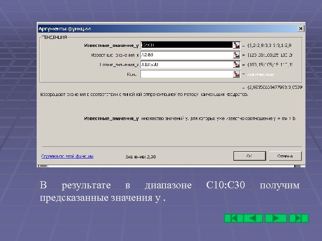
Task: Go to next slide green arrow
Action: coord(276,218)
